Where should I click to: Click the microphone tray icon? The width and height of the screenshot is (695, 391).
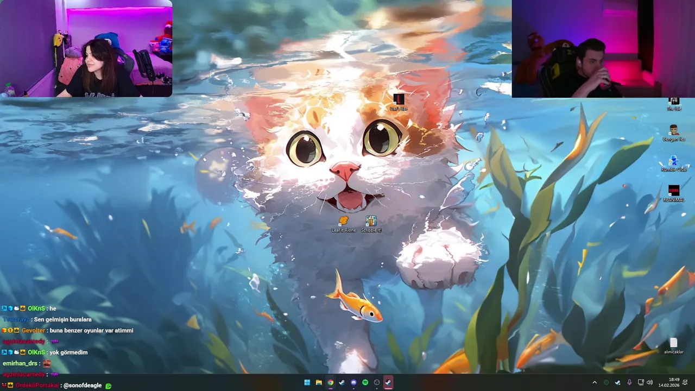(629, 382)
